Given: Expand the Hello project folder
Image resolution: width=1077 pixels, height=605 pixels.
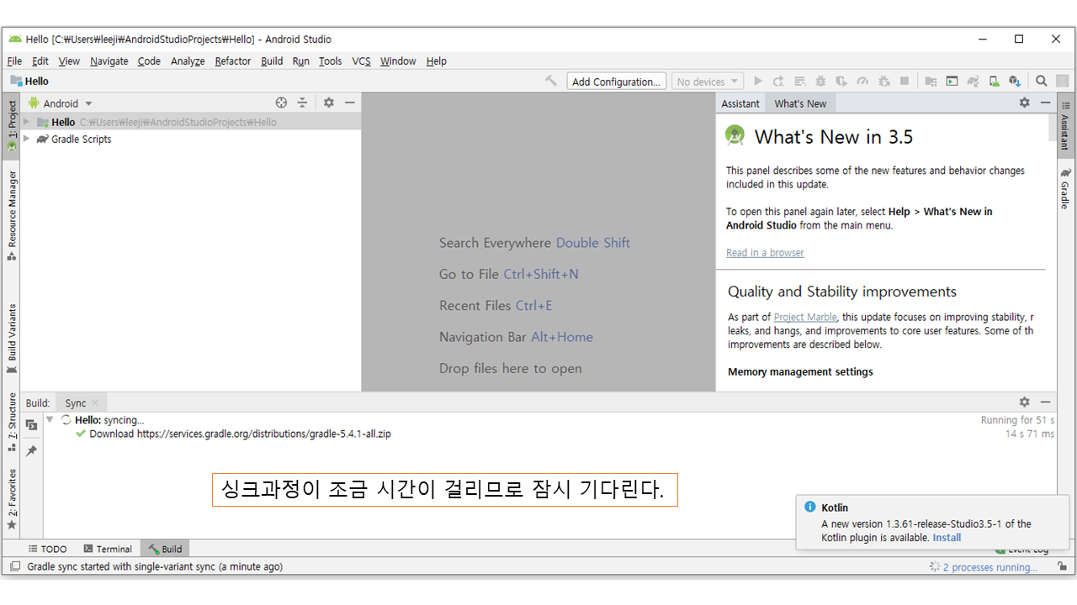Looking at the screenshot, I should pos(27,122).
